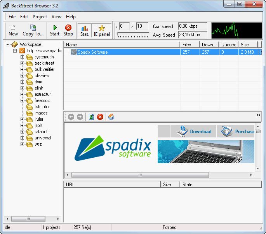Click the speed graph display

[236, 30]
